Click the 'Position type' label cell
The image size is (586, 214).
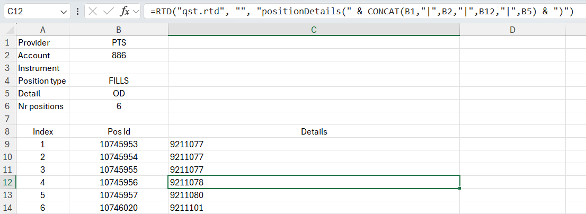[42, 81]
